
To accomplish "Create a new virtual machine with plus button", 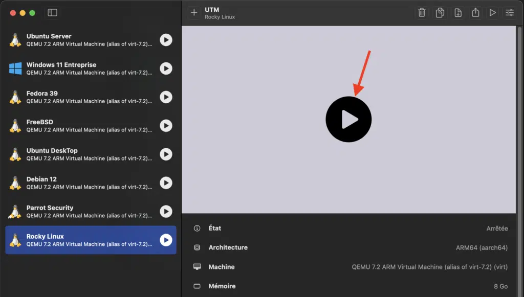I will [x=194, y=13].
